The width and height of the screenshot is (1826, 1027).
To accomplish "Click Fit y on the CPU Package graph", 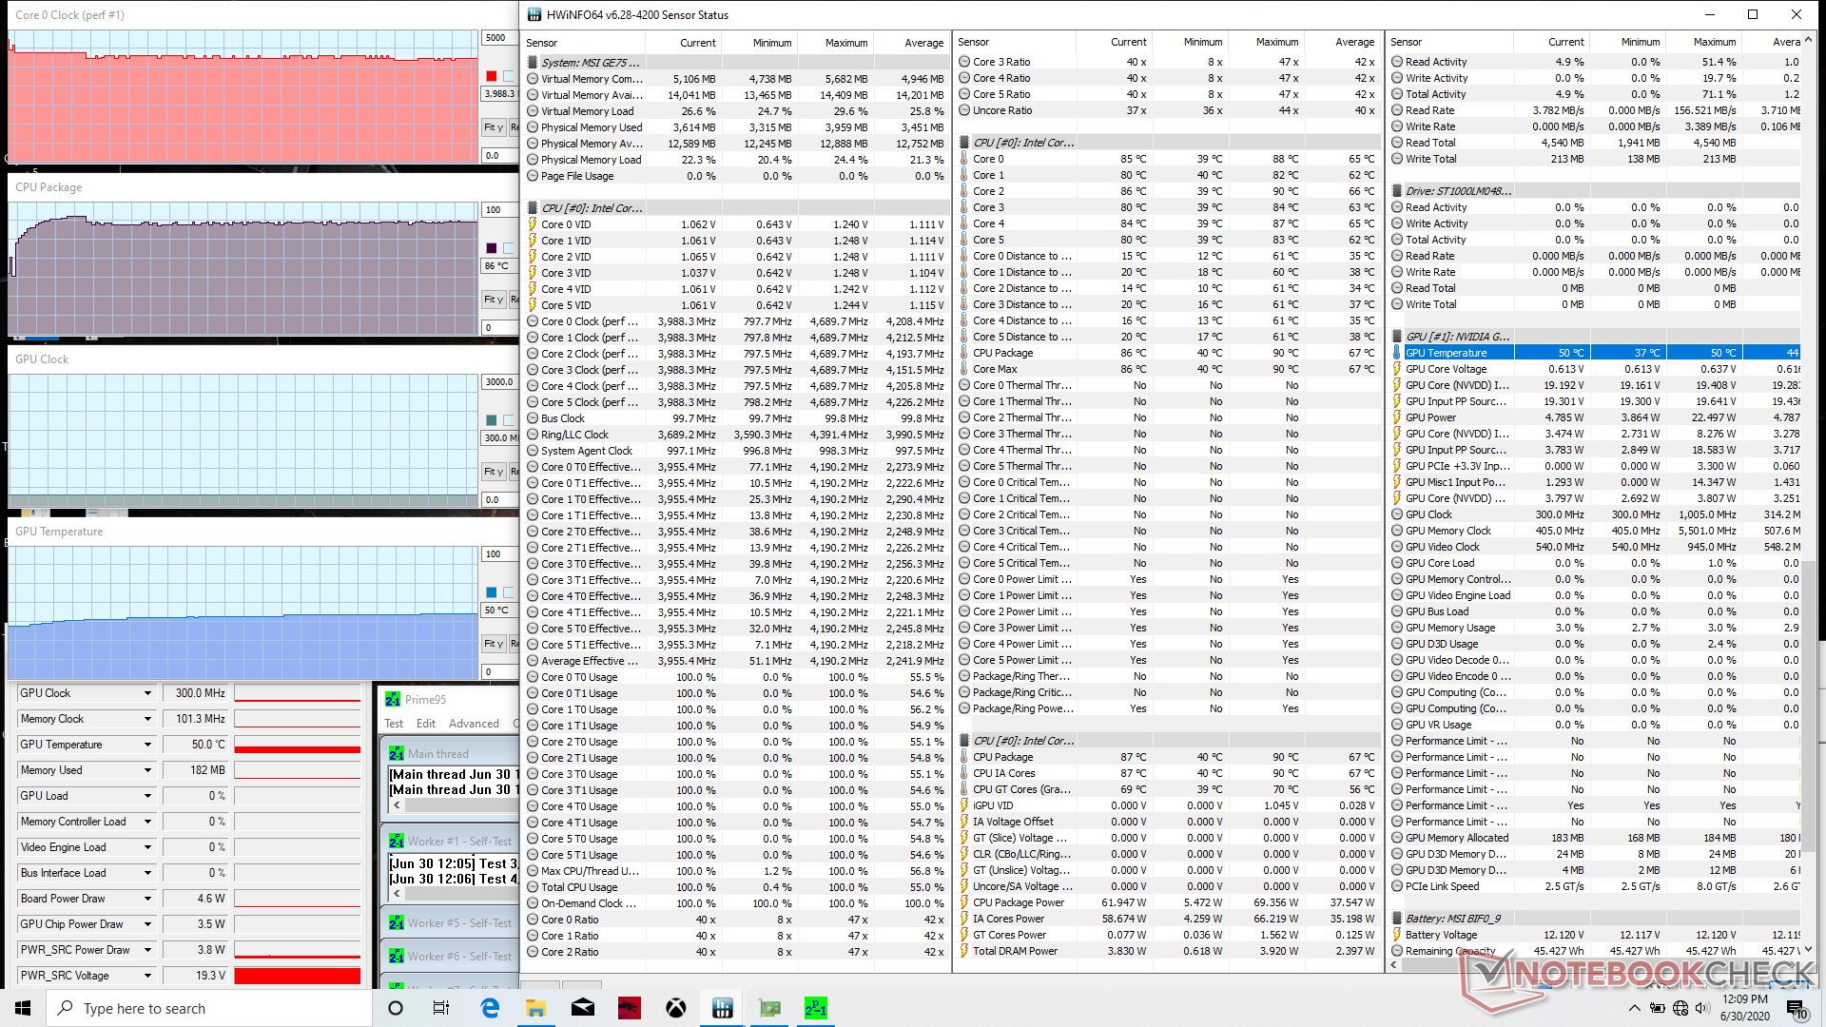I will pyautogui.click(x=492, y=300).
